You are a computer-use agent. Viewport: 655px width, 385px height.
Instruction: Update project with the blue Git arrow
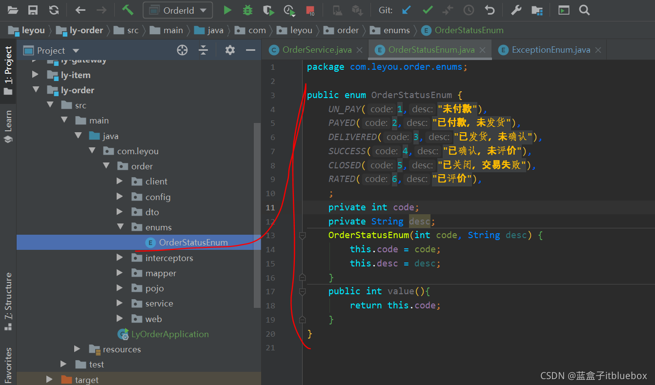tap(406, 10)
